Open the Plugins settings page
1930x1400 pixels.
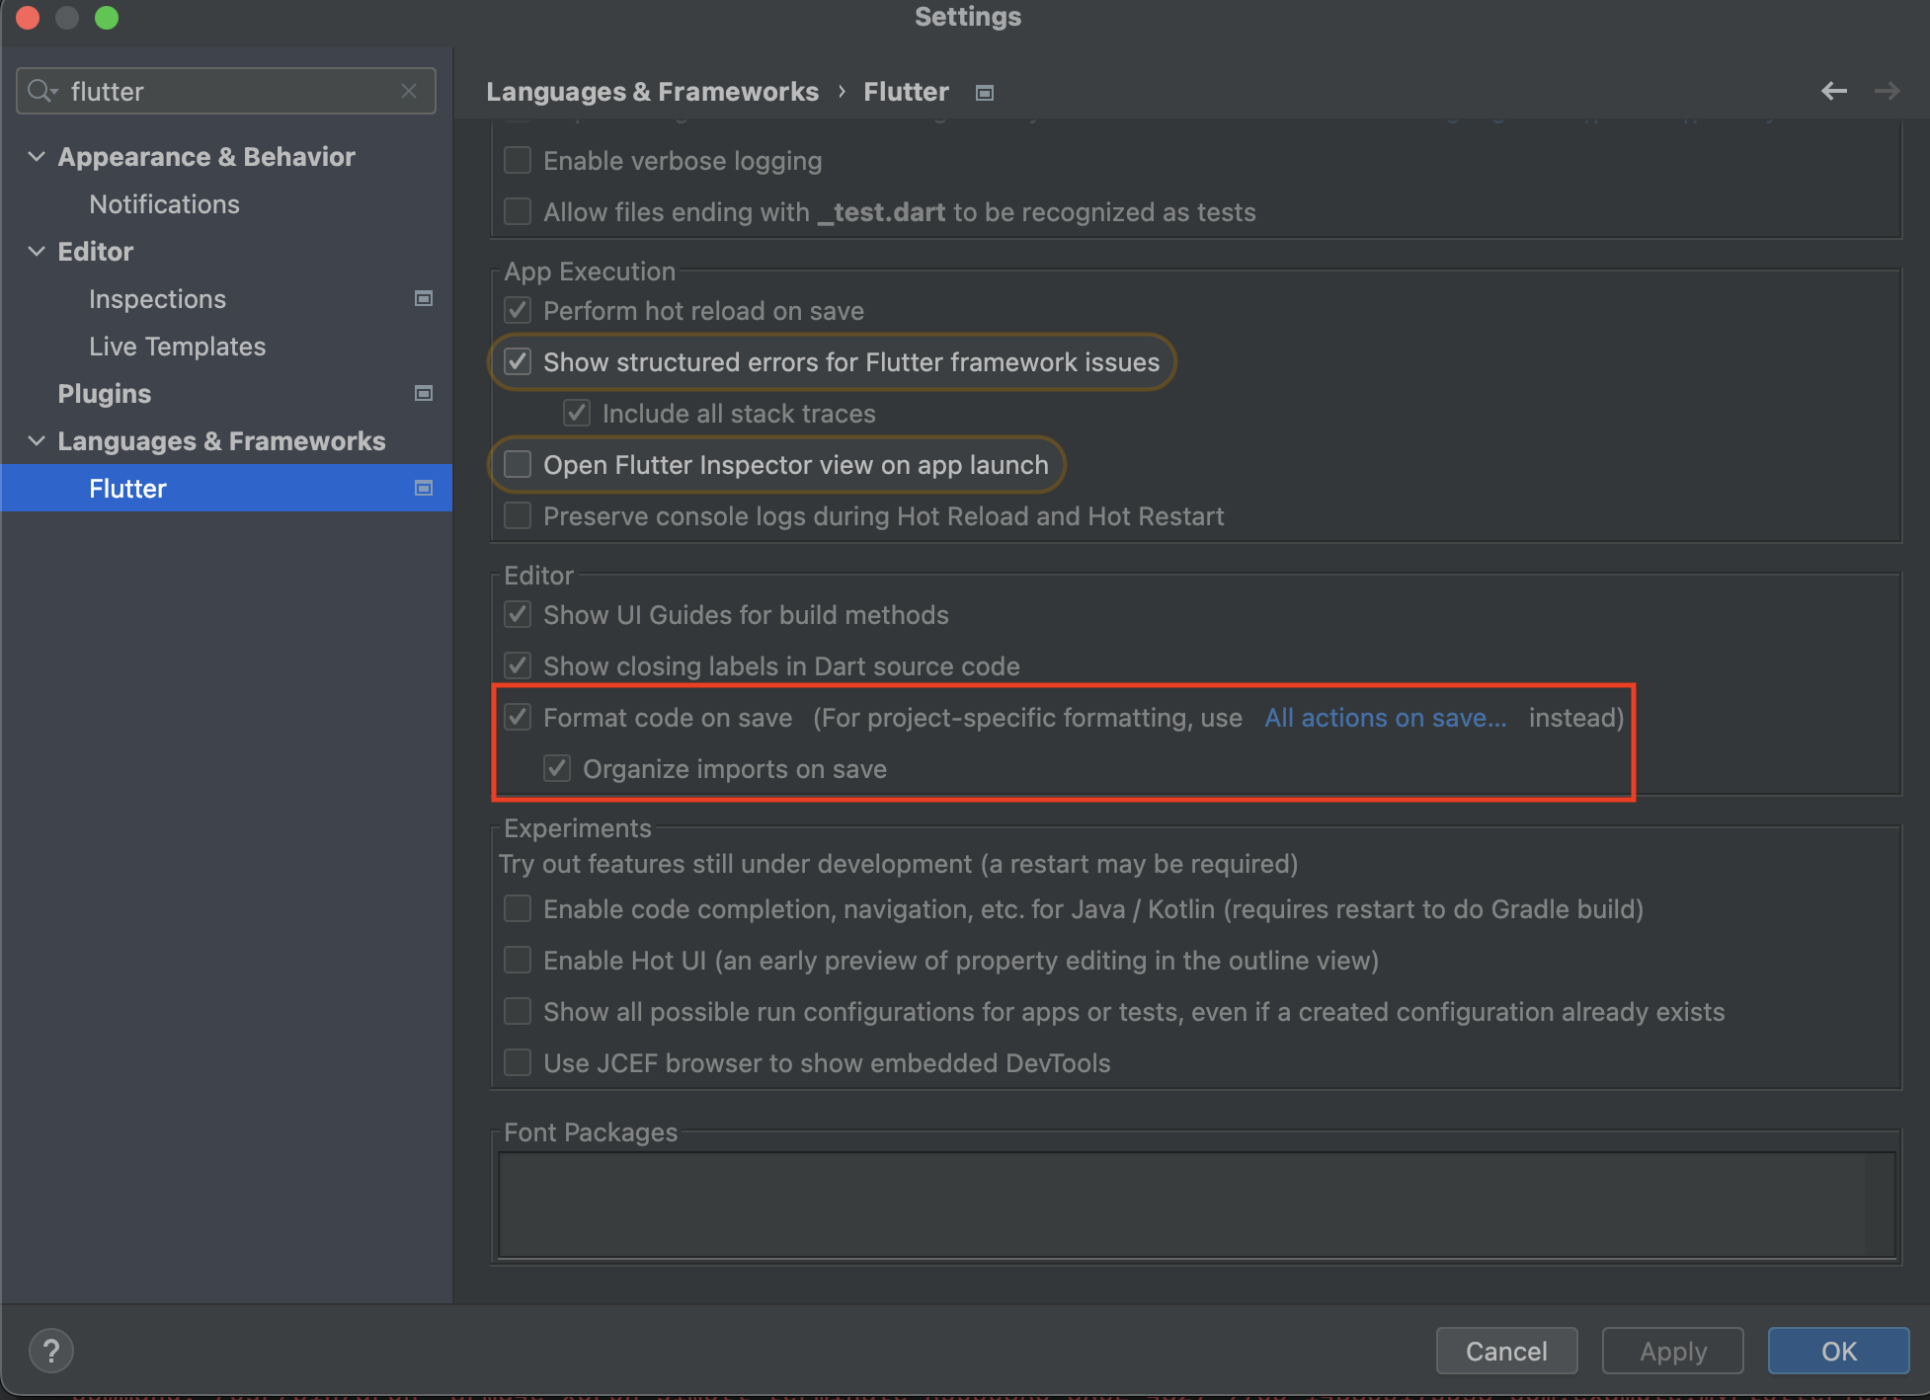click(104, 393)
